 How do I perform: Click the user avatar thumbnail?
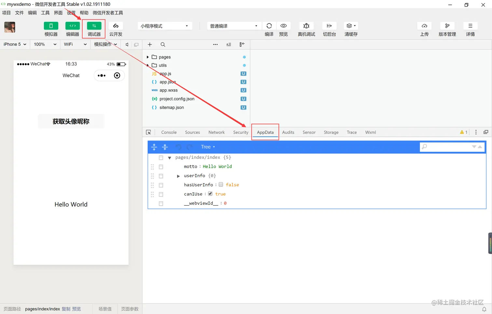(10, 27)
